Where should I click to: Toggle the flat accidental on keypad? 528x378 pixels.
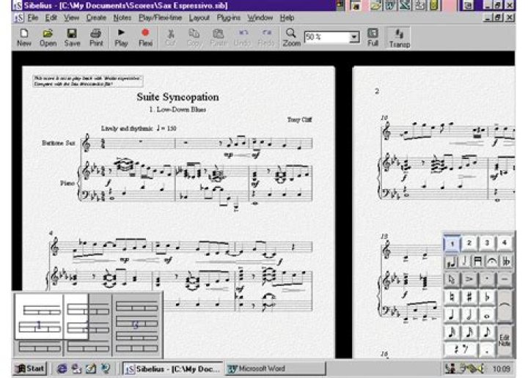[487, 297]
